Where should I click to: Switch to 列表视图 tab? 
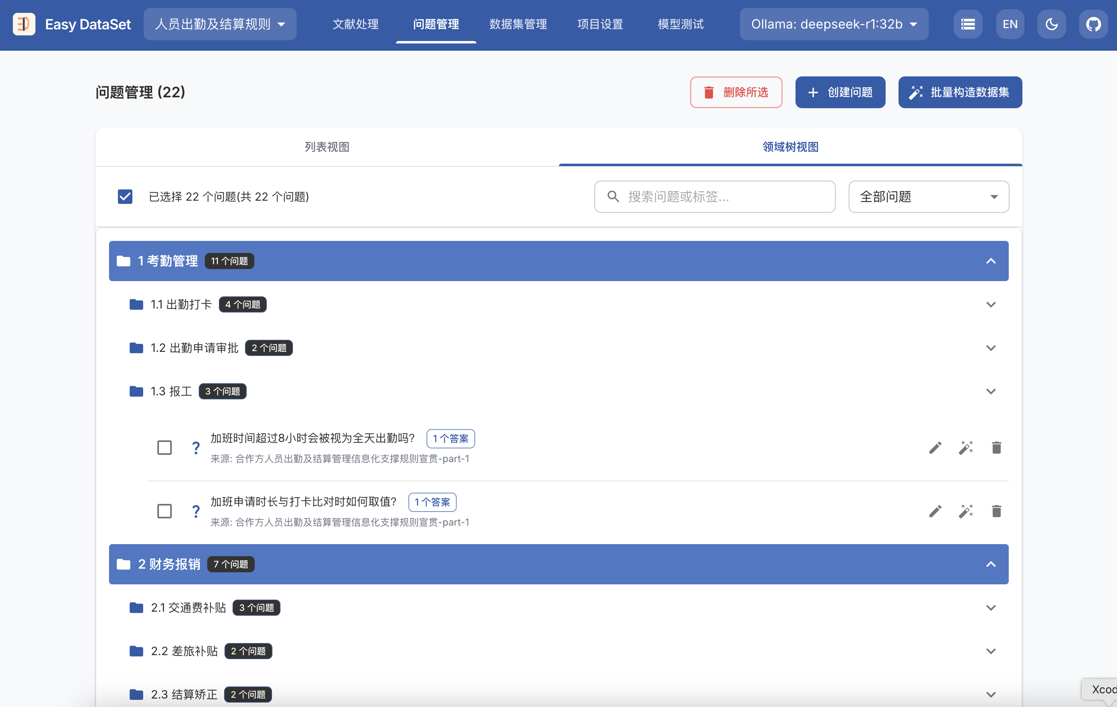pos(327,147)
